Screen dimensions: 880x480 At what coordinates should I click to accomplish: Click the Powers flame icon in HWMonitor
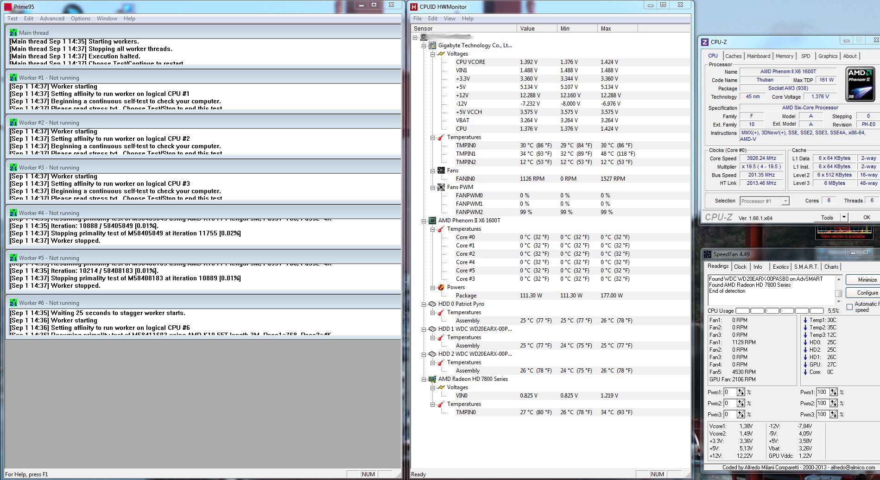(x=441, y=287)
